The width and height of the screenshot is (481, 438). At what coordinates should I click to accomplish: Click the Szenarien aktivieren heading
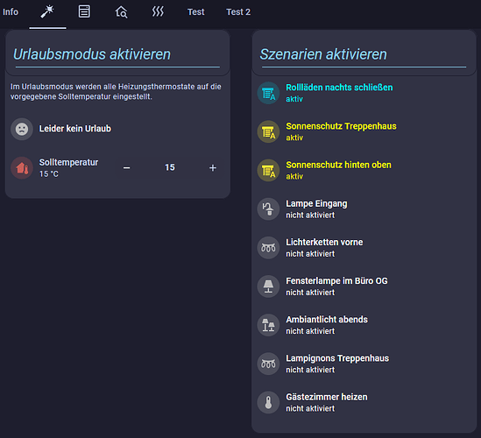click(x=323, y=54)
